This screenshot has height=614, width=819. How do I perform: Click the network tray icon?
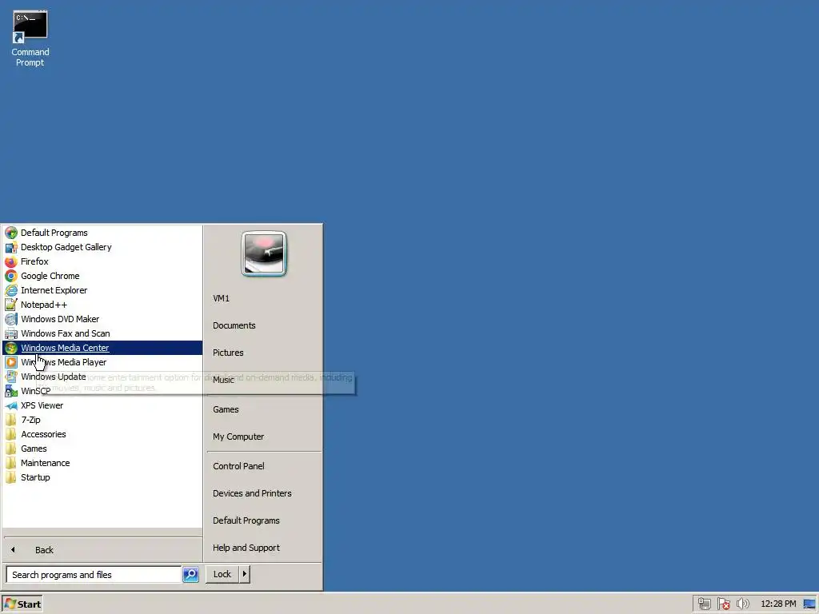tap(704, 604)
